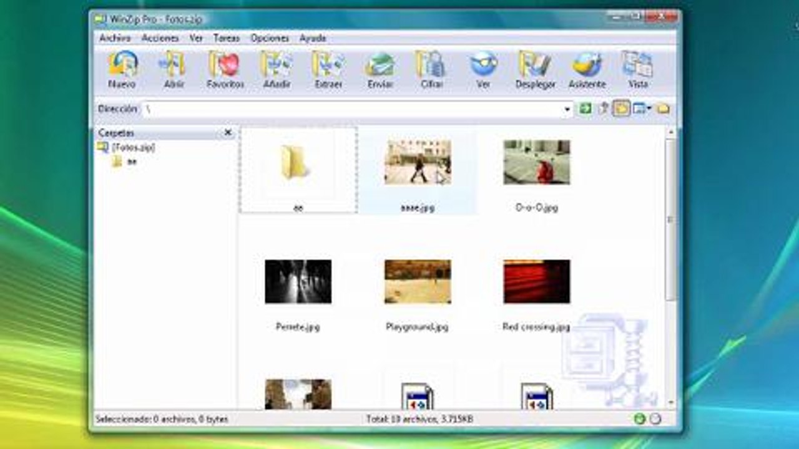Launch the Asistente toolbar icon
This screenshot has width=799, height=449.
click(587, 70)
